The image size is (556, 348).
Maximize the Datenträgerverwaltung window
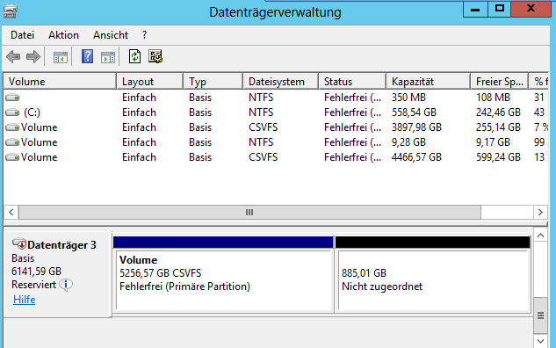500,9
